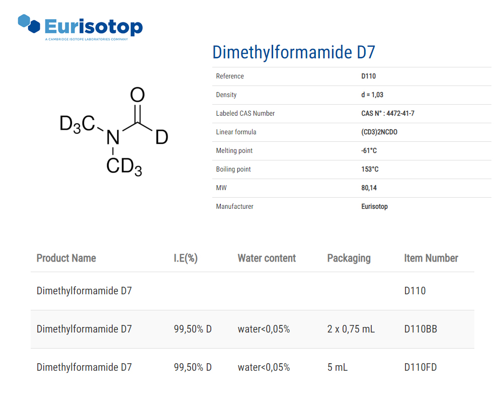Click the D110 reference value
503x413 pixels.
[369, 76]
